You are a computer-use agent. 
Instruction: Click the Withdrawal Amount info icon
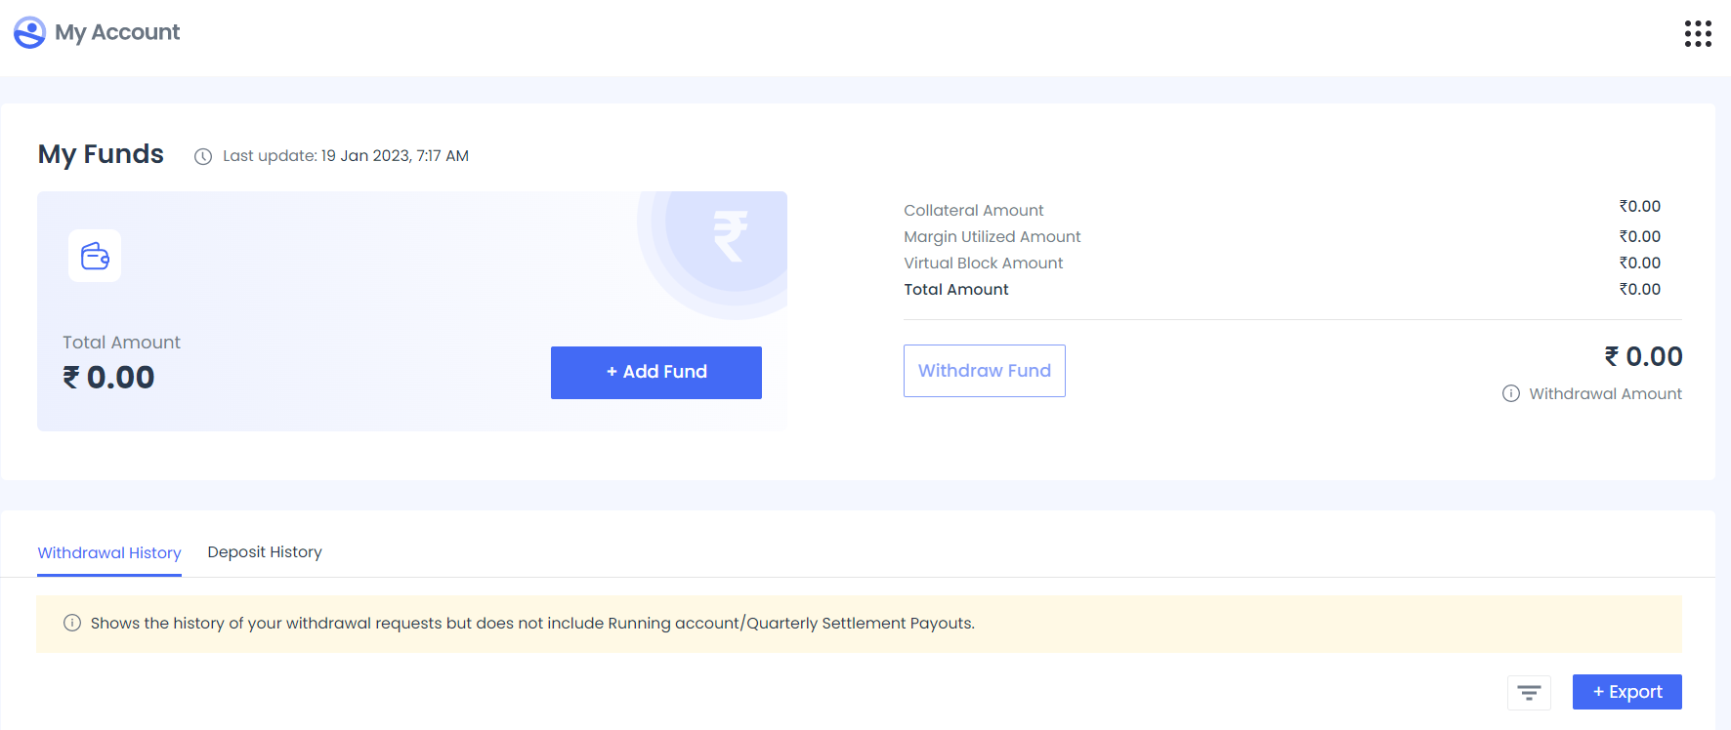[x=1511, y=393]
